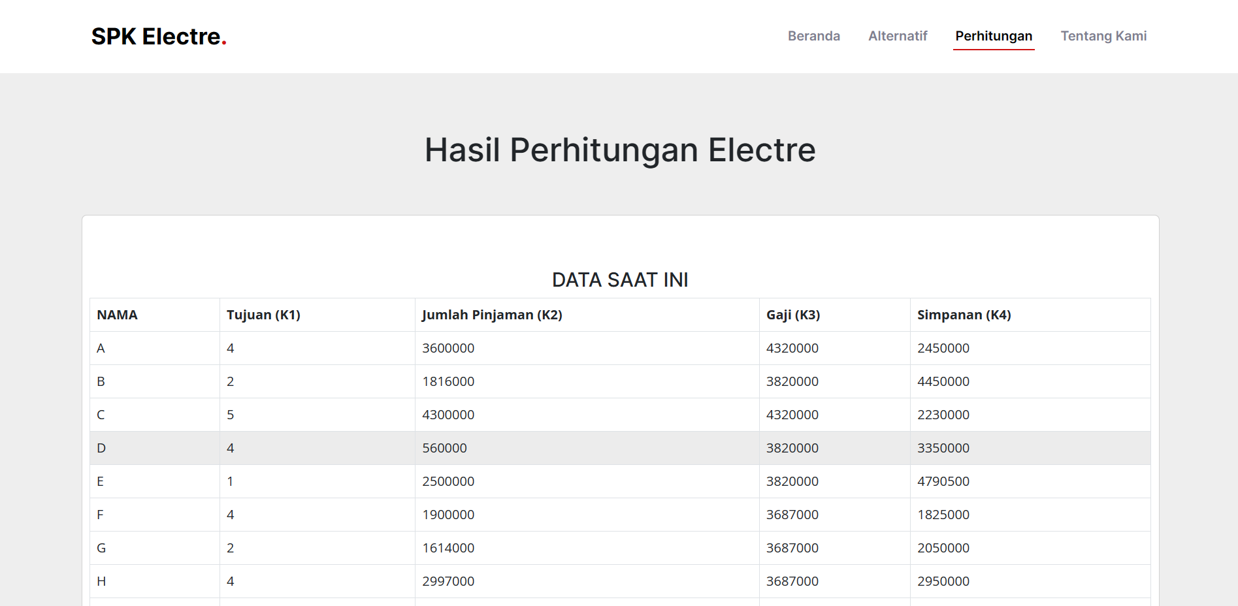This screenshot has height=606, width=1238.
Task: Select the NAMA column header
Action: pos(117,315)
